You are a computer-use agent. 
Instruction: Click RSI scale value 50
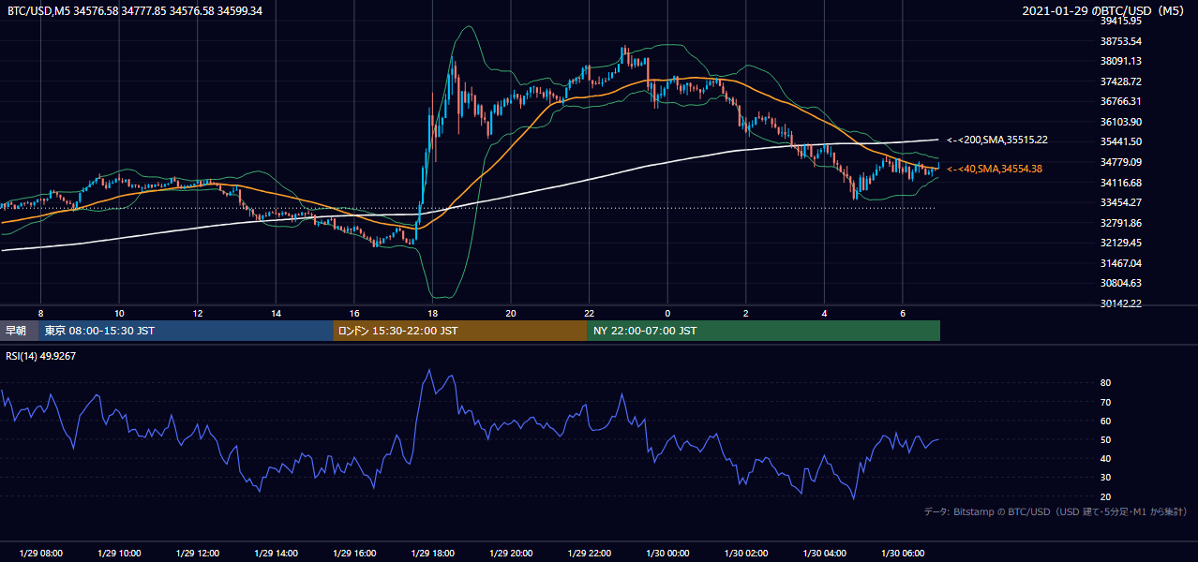(1105, 439)
